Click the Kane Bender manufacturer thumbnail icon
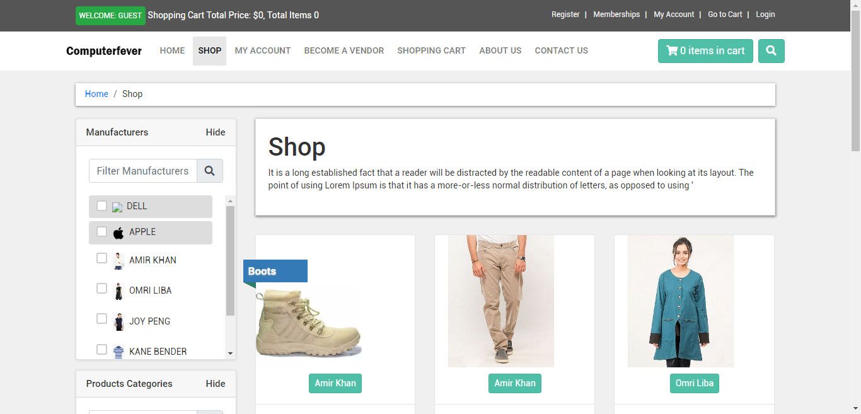 click(118, 352)
